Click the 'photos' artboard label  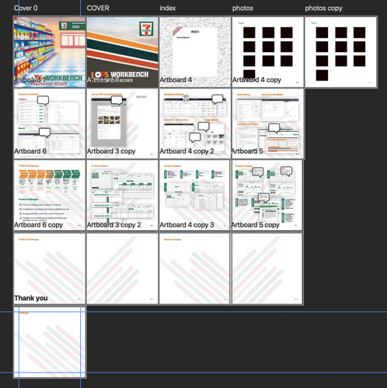click(x=242, y=9)
